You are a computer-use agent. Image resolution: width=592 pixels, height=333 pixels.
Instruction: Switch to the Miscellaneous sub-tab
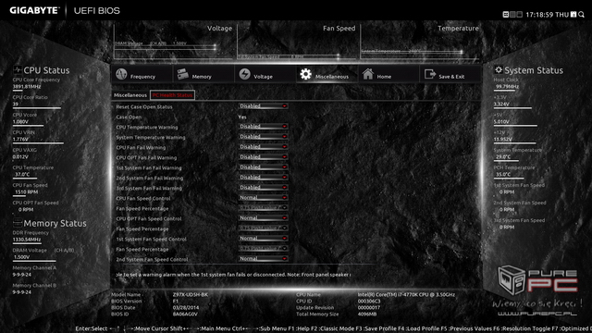click(x=130, y=95)
